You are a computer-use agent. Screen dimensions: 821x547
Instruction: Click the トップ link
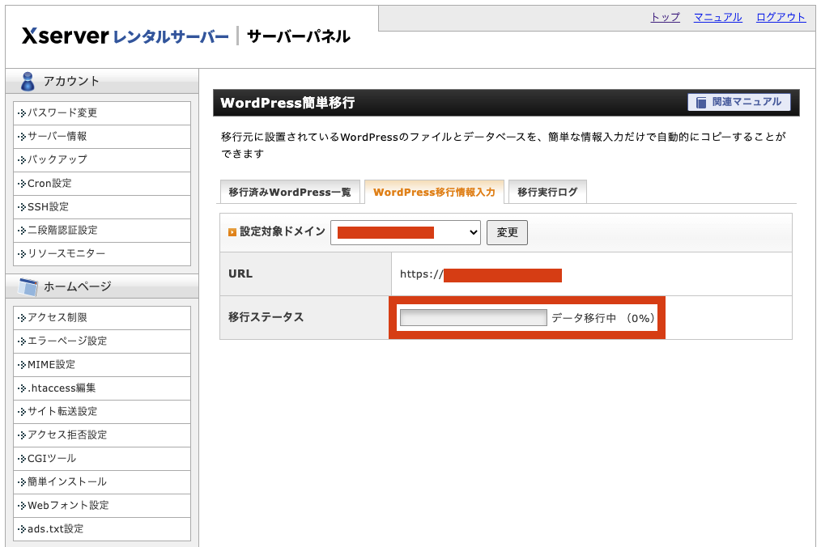(665, 17)
